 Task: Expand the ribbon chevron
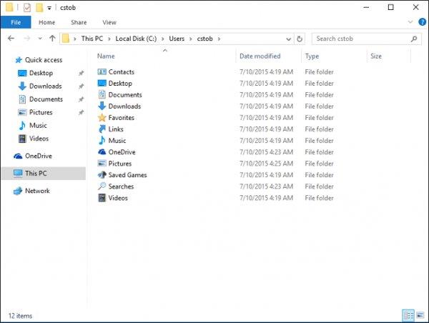pos(410,22)
